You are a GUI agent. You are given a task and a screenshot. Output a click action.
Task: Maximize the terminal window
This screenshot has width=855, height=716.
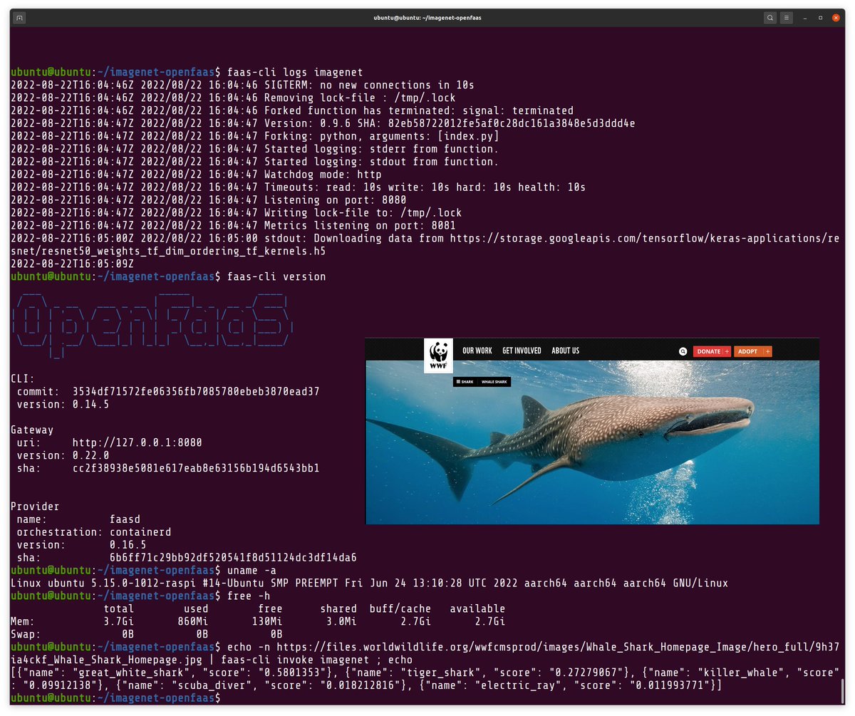pyautogui.click(x=820, y=17)
